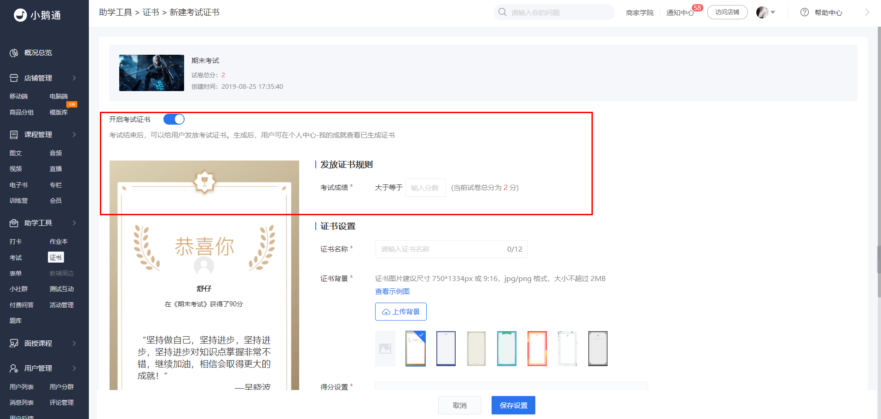
Task: Click the search magnifier icon
Action: [503, 12]
